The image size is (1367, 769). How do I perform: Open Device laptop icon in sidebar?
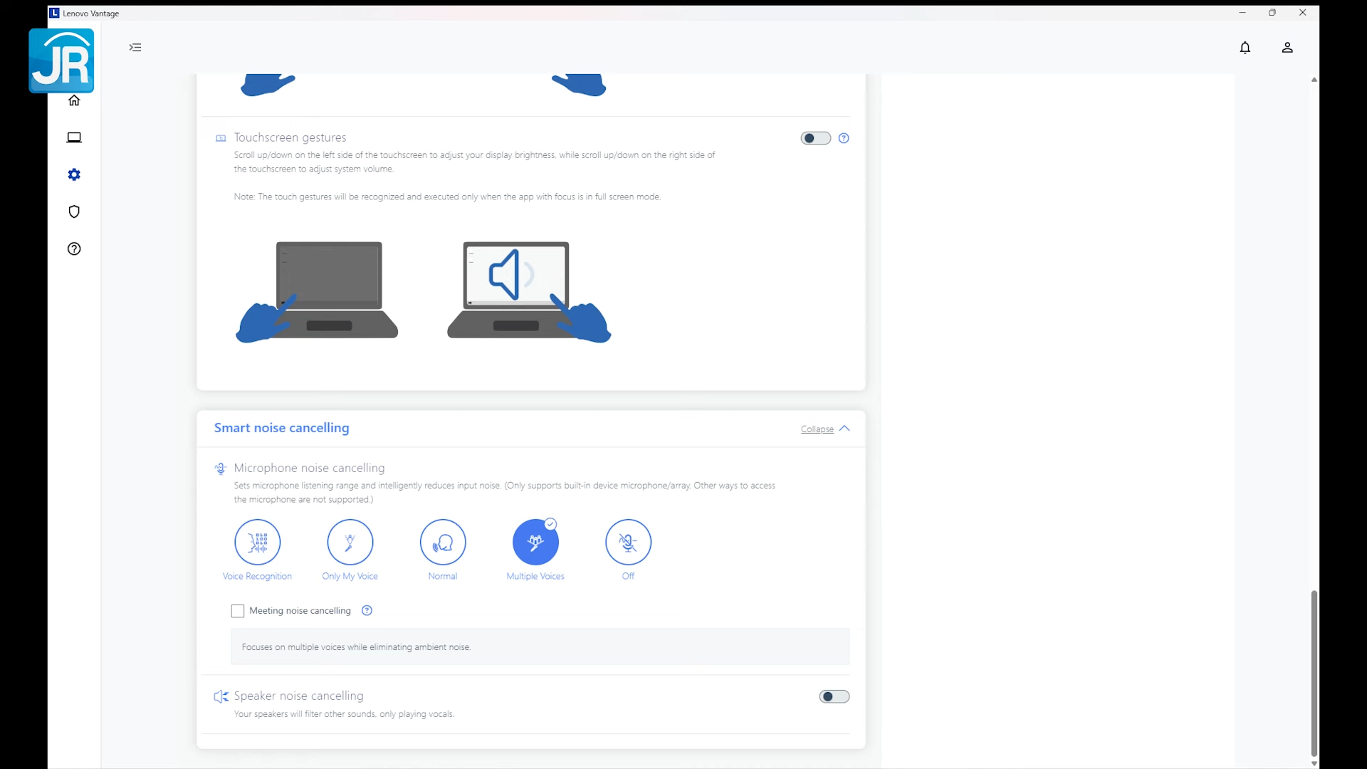(x=74, y=137)
